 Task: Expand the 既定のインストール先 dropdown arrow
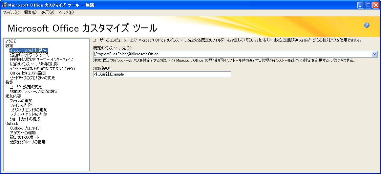coord(375,54)
